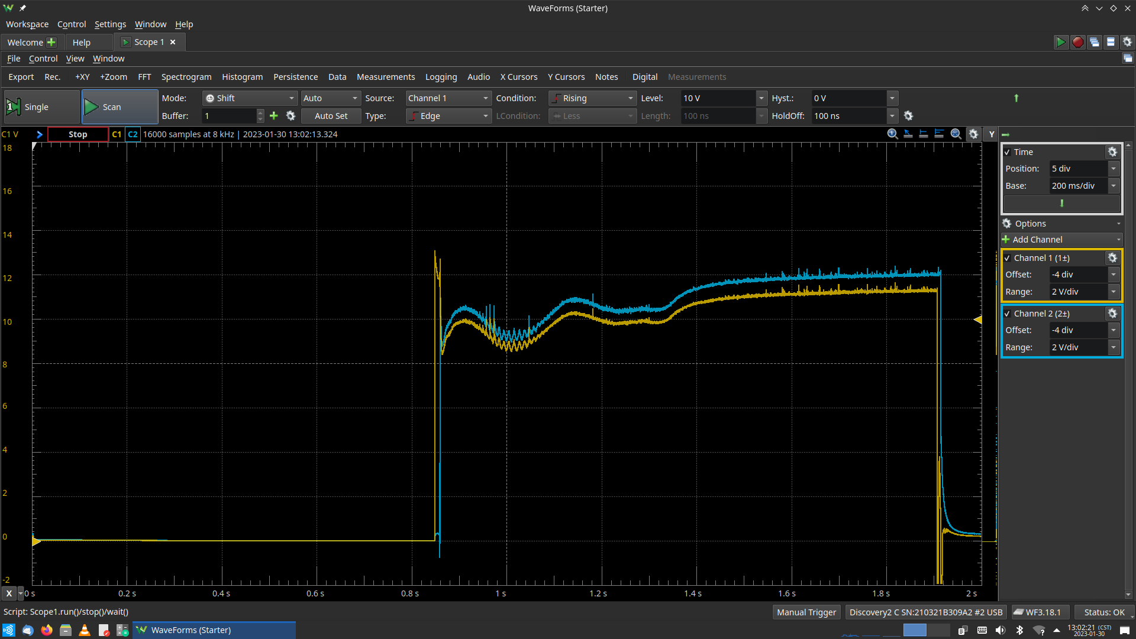This screenshot has height=639, width=1136.
Task: Enable the Time axis checkbox
Action: point(1008,151)
